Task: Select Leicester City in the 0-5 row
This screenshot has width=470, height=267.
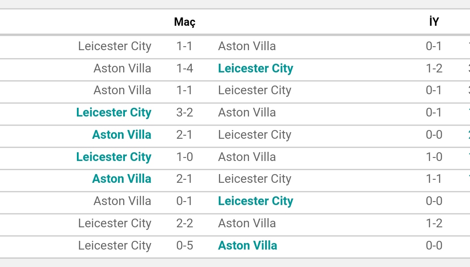Action: [114, 246]
